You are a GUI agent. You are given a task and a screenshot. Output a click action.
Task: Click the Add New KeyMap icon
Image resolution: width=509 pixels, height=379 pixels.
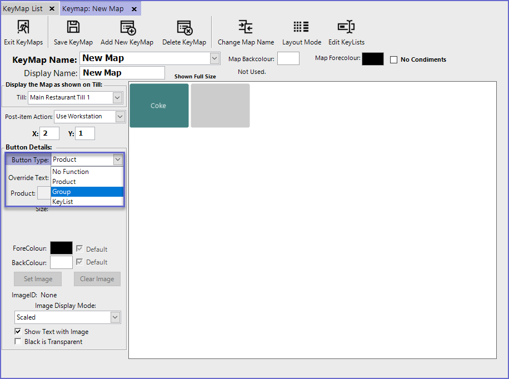(x=127, y=27)
